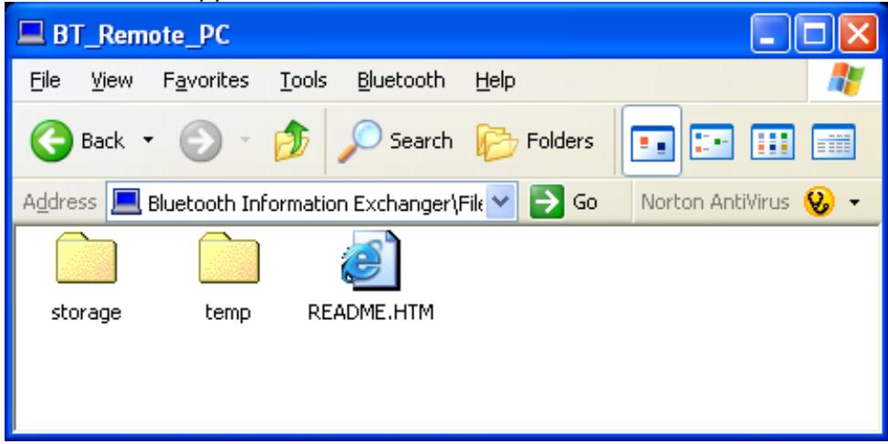Switch to the third colored-grid view icon
Image resolution: width=888 pixels, height=444 pixels.
(x=772, y=141)
